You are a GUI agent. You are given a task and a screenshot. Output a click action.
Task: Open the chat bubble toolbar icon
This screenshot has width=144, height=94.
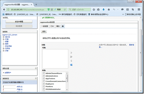122,10
